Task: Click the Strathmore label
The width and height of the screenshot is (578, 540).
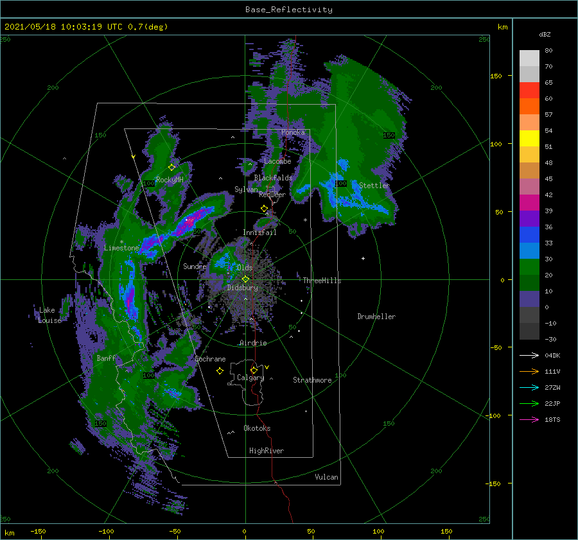Action: coord(312,380)
